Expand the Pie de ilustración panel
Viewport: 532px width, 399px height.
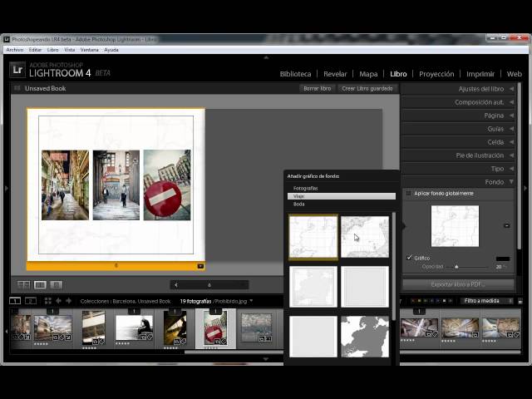pos(458,155)
